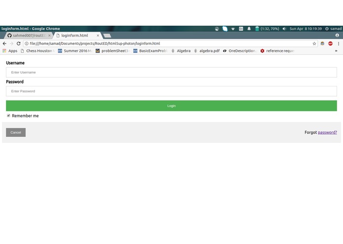The image size is (343, 244).
Task: Open the keyboard layout En indicator
Action: coord(241,29)
